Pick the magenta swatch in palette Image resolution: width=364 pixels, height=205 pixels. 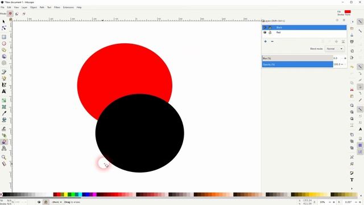(x=95, y=195)
